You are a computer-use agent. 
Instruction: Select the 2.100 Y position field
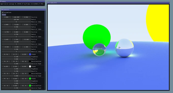(x=16, y=39)
